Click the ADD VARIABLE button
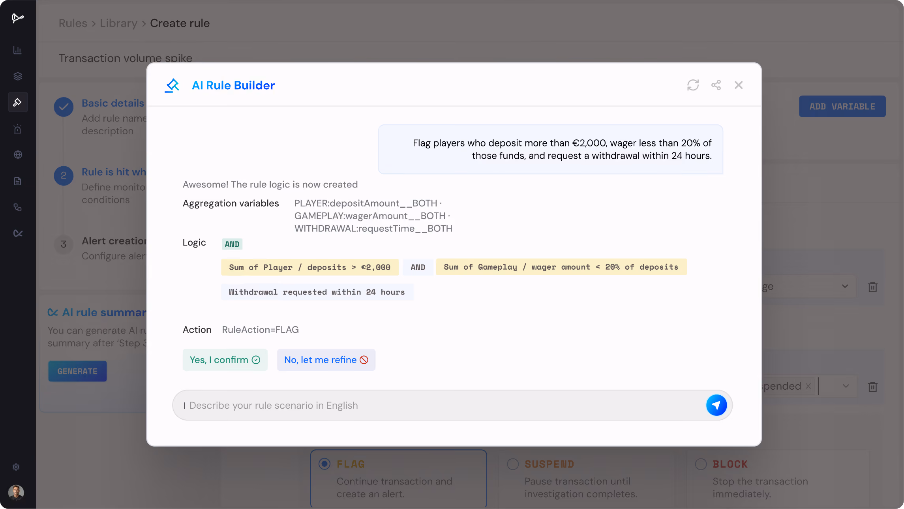Viewport: 904px width, 509px height. click(842, 106)
